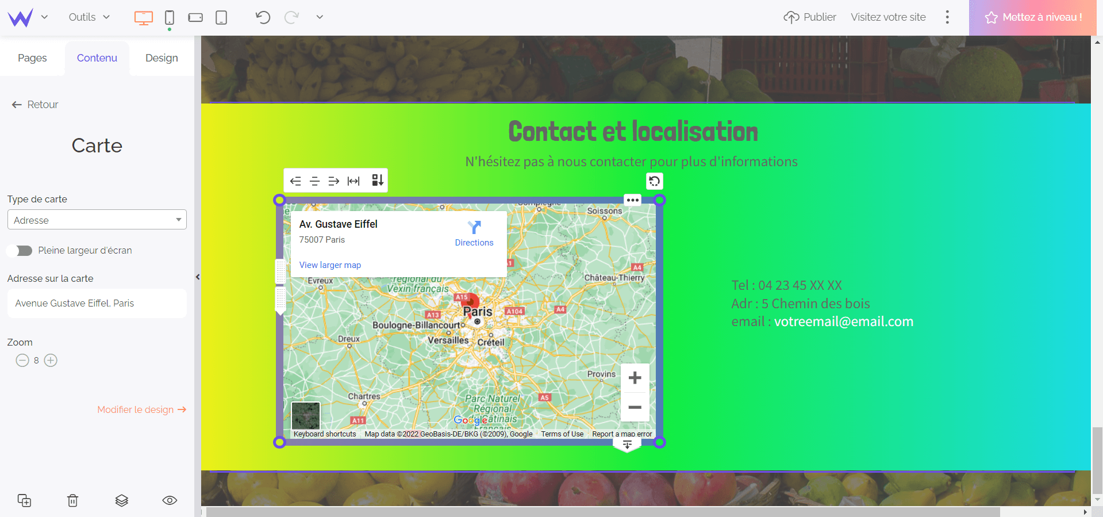
Task: Switch to mobile landscape preview
Action: 195,18
